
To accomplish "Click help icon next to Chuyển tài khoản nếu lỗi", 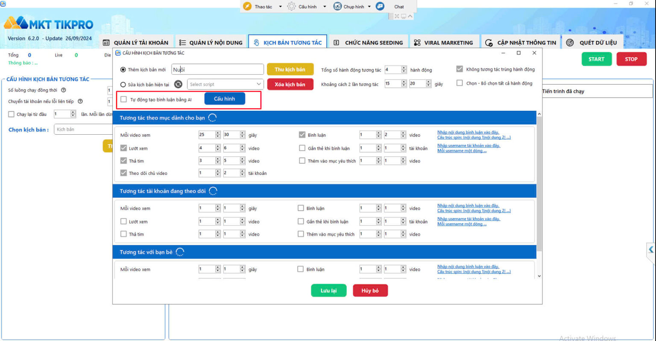I will pyautogui.click(x=80, y=101).
